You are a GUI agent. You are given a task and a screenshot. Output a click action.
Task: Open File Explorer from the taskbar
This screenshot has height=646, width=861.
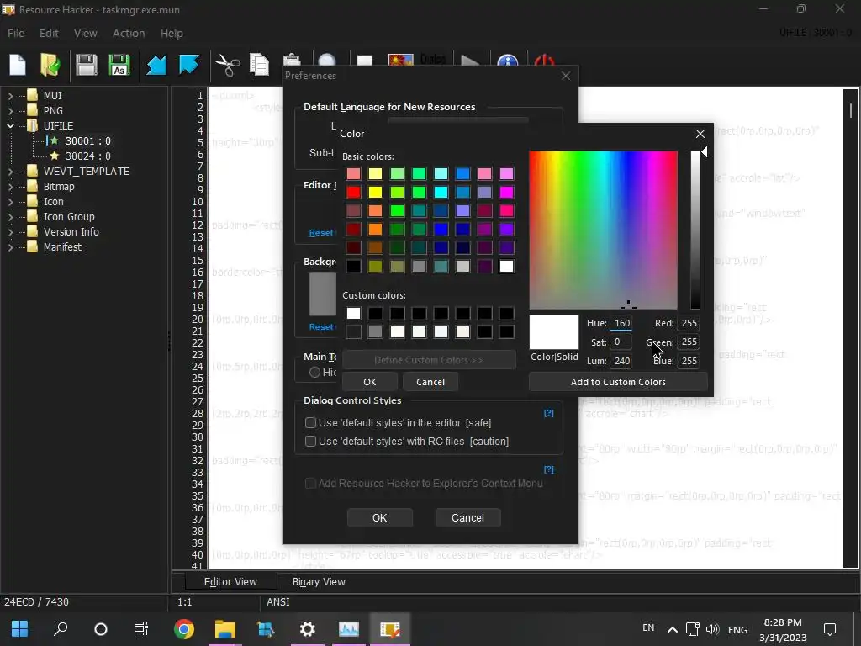coord(225,628)
